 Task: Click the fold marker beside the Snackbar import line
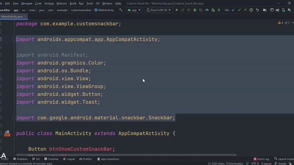point(14,118)
